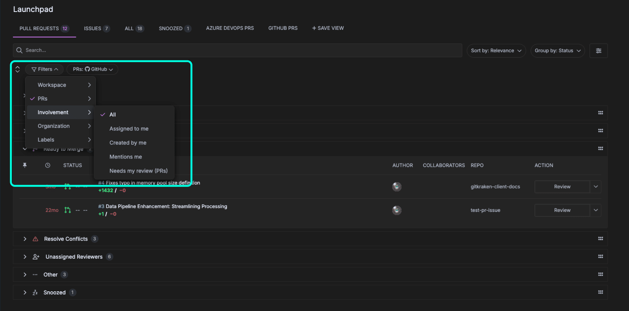Viewport: 629px width, 311px height.
Task: Toggle the expand/collapse all groups arrows
Action: [x=18, y=69]
